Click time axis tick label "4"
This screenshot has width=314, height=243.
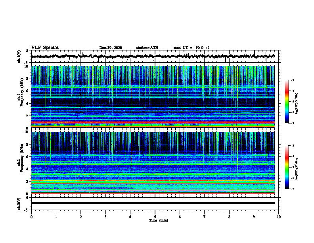tap(130, 217)
